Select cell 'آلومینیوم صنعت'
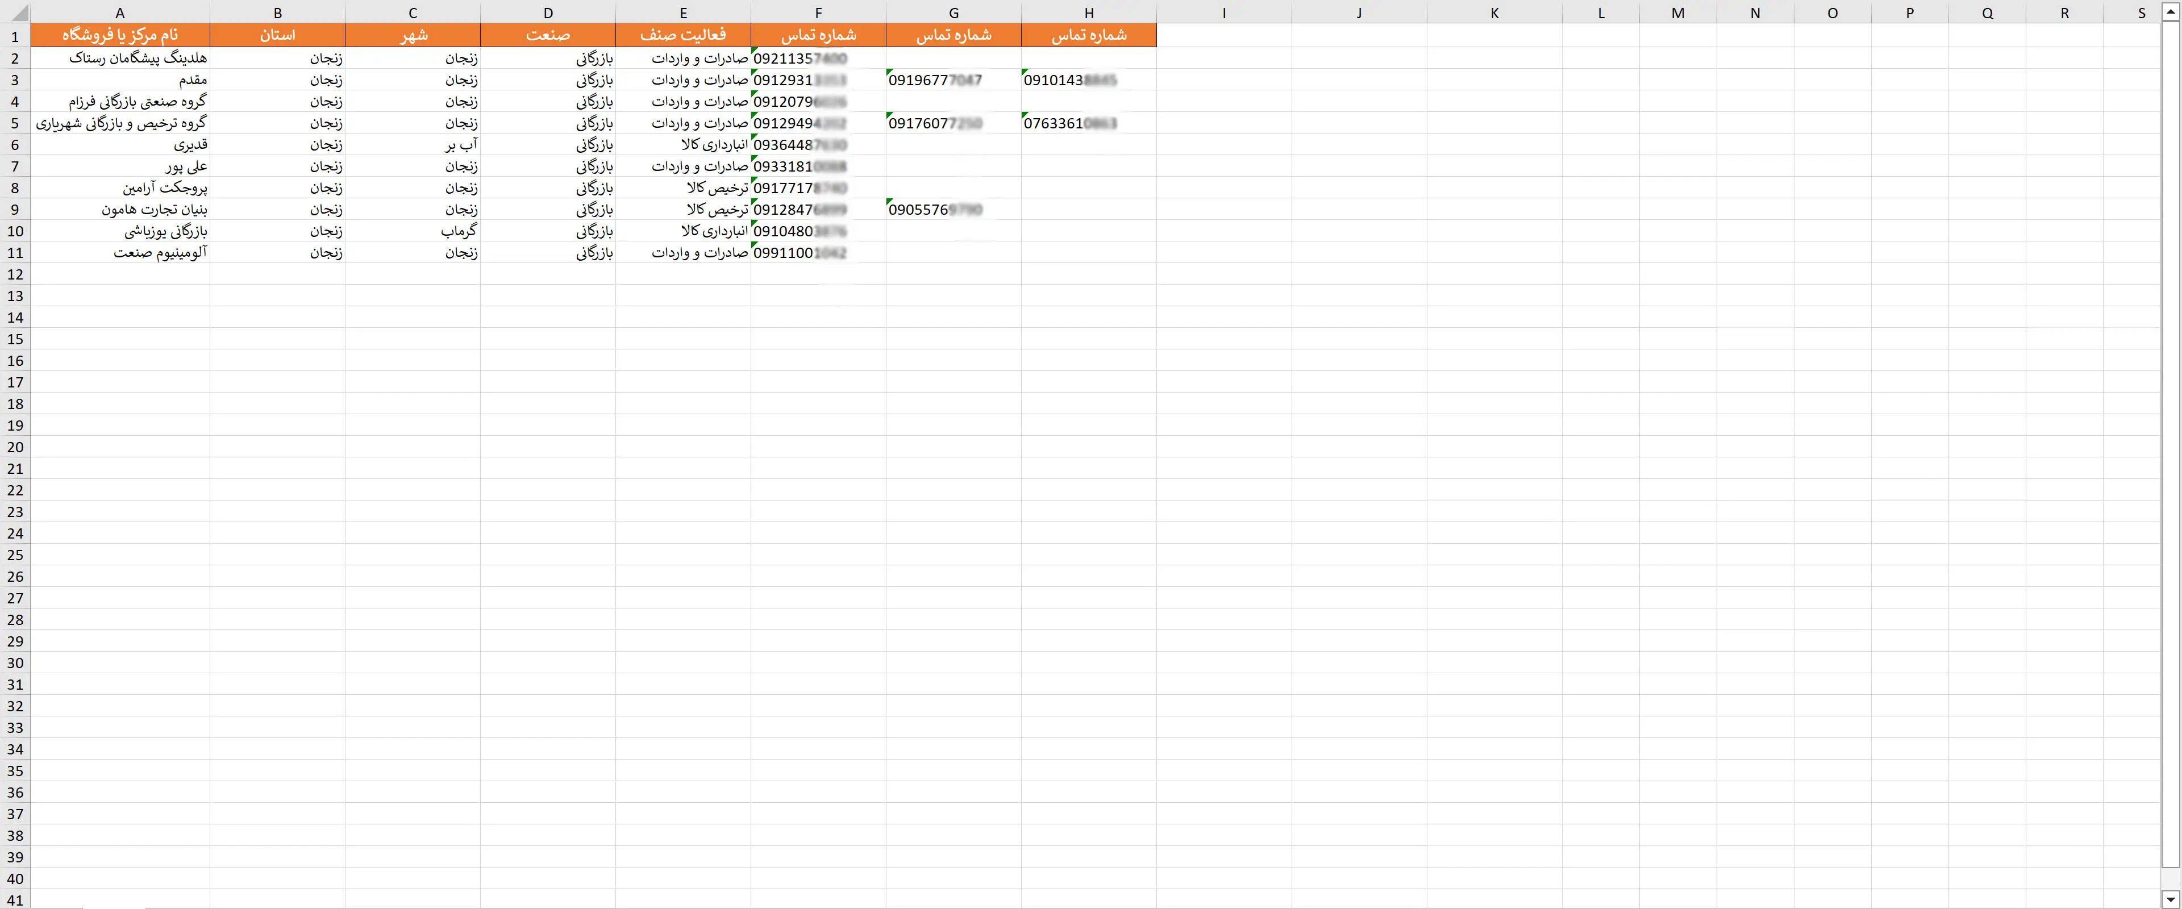The image size is (2182, 909). [x=119, y=252]
